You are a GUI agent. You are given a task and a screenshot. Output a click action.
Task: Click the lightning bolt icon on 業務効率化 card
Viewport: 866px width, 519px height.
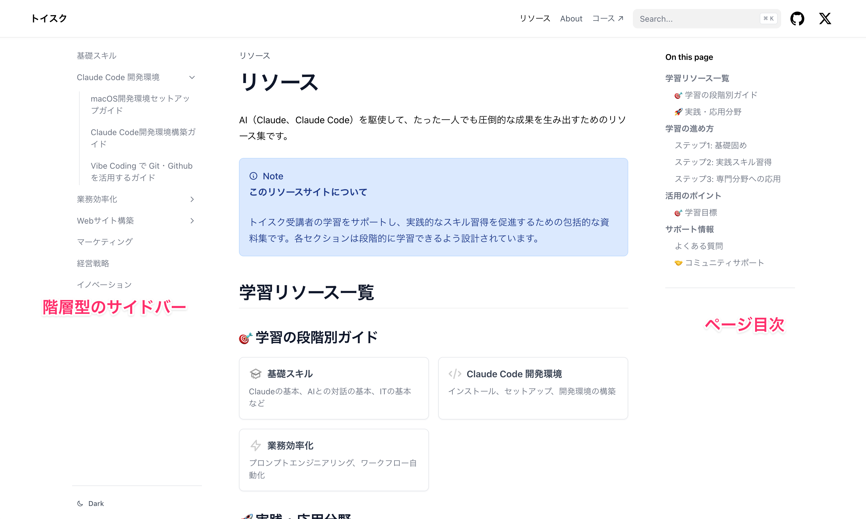(255, 445)
